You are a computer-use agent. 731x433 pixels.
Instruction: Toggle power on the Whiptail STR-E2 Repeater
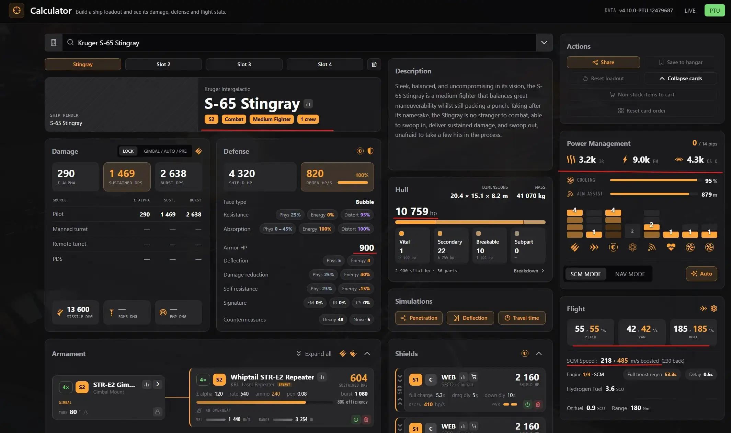pos(356,419)
